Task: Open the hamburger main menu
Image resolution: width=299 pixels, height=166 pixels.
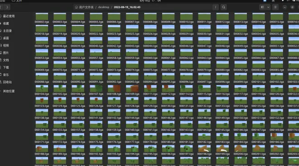Action: (275, 7)
